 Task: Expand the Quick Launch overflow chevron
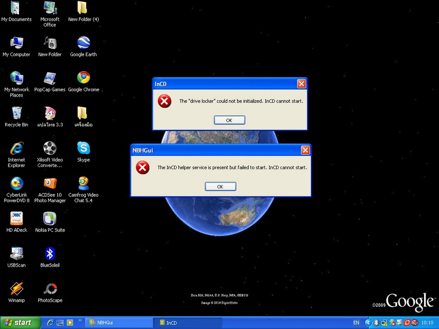coord(80,320)
